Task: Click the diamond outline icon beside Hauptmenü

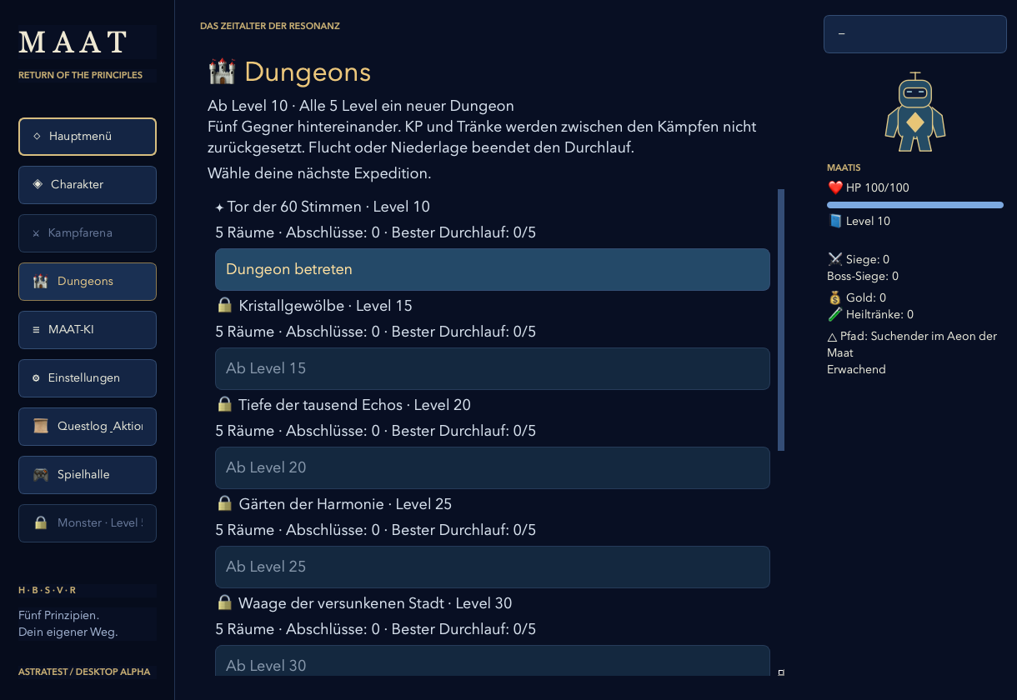Action: pyautogui.click(x=37, y=136)
